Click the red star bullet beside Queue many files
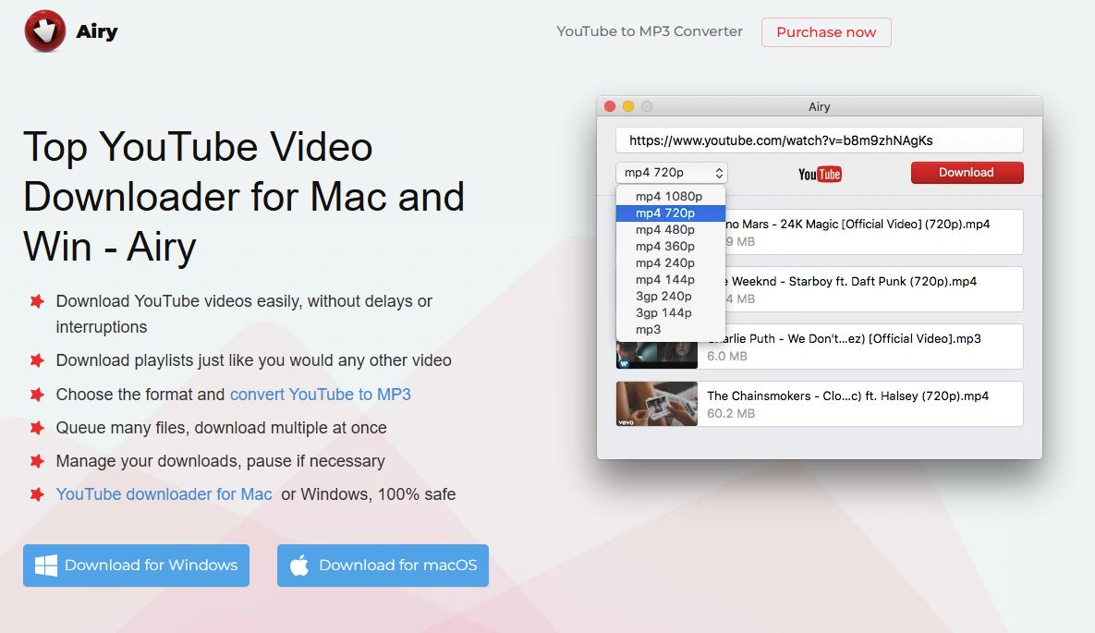This screenshot has width=1095, height=633. point(37,428)
